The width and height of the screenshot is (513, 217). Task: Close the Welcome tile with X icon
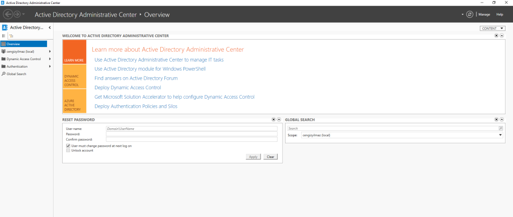pyautogui.click(x=496, y=36)
